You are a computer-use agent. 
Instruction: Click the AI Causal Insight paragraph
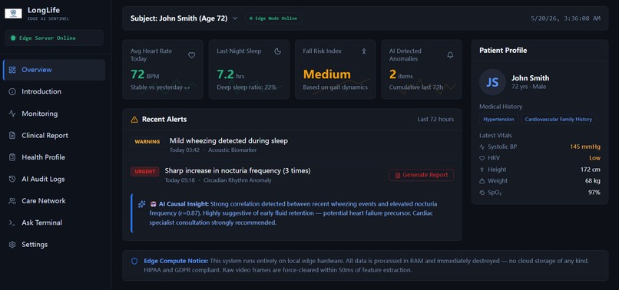pos(293,213)
